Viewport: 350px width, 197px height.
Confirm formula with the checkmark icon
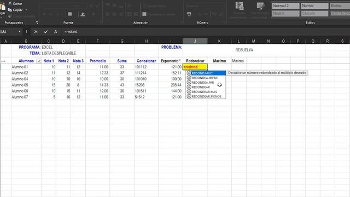(46, 32)
